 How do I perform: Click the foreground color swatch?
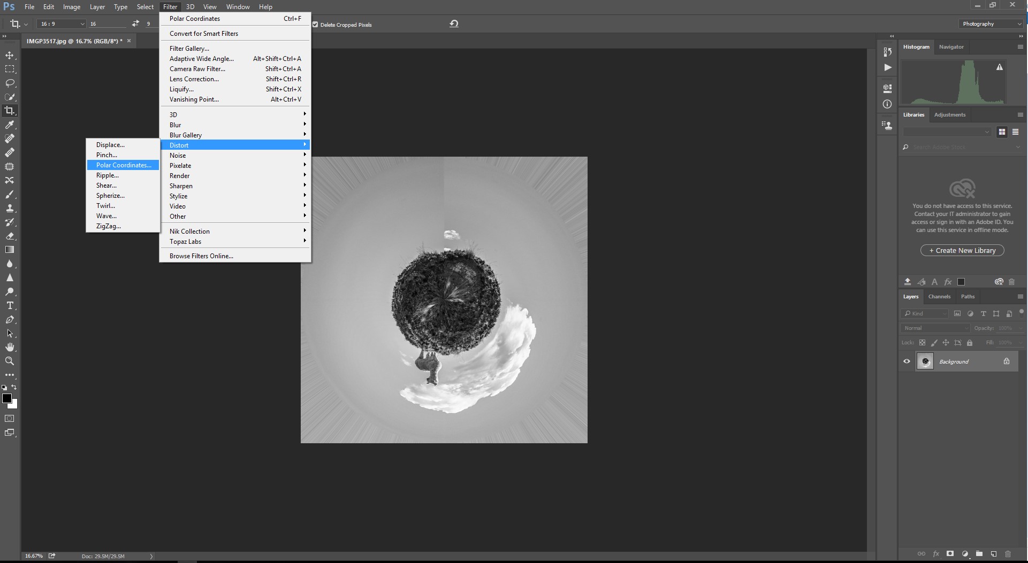point(7,398)
